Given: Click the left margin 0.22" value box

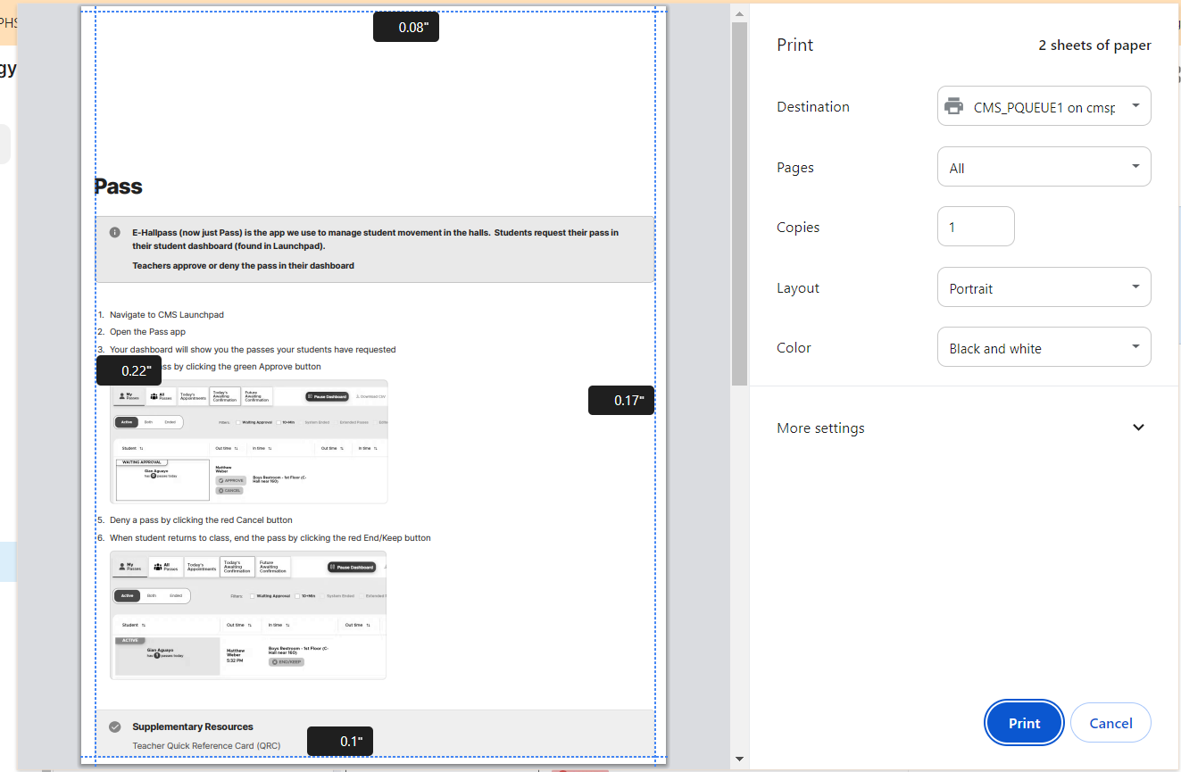Looking at the screenshot, I should [129, 370].
